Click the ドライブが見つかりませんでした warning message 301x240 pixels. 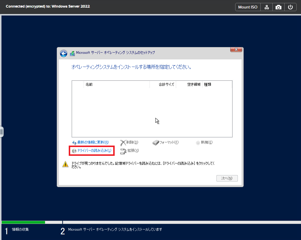point(143,165)
